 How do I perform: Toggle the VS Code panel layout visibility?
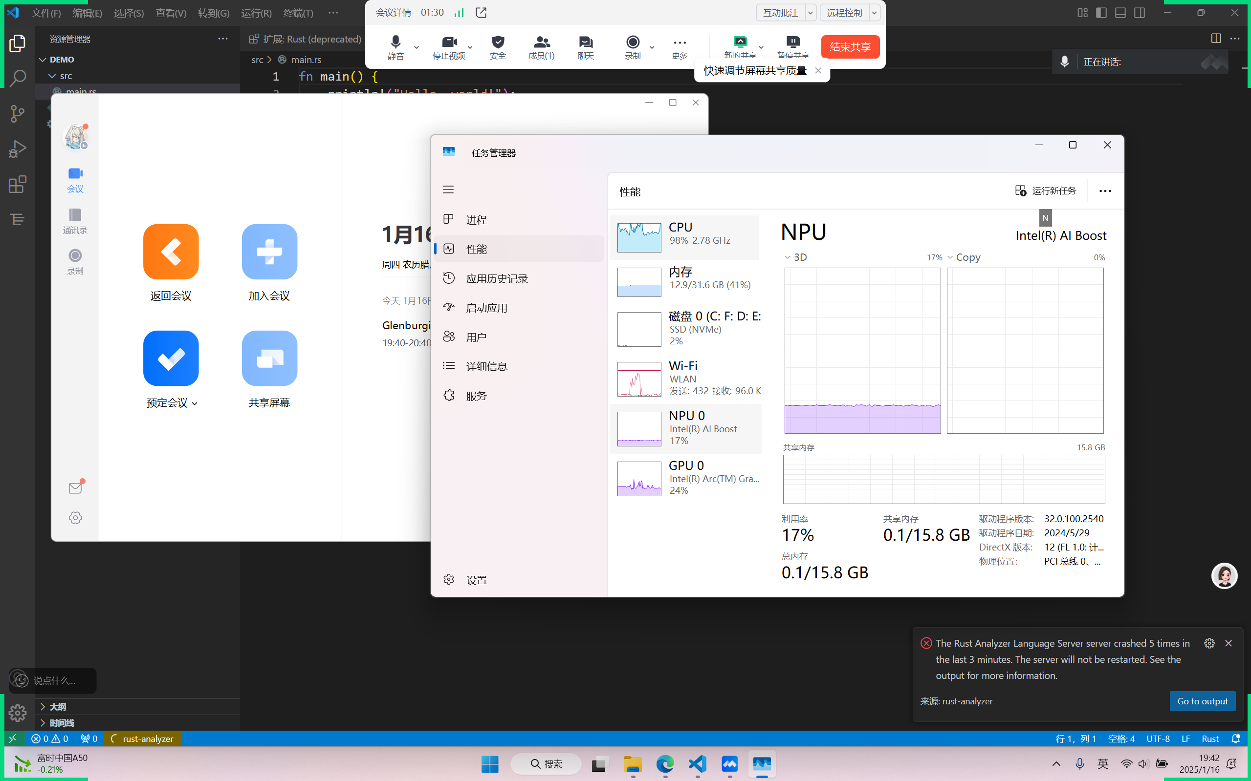click(1120, 12)
